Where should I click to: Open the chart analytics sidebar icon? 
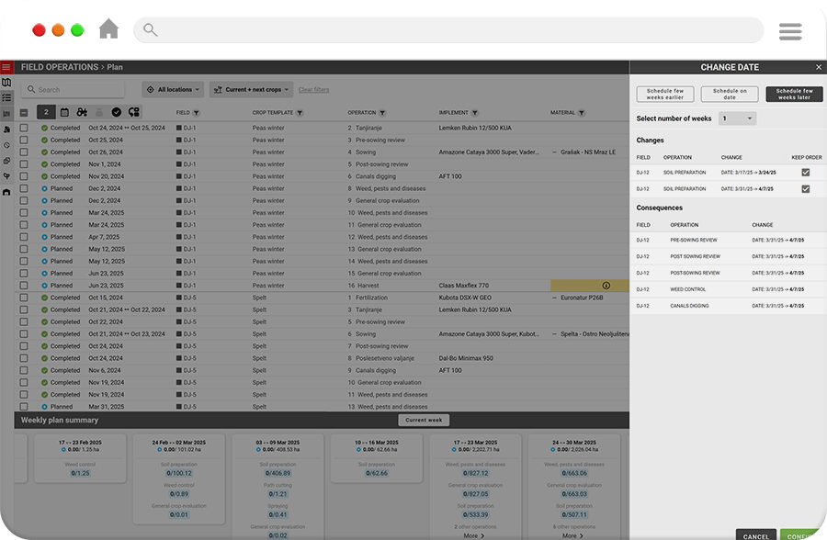click(6, 113)
